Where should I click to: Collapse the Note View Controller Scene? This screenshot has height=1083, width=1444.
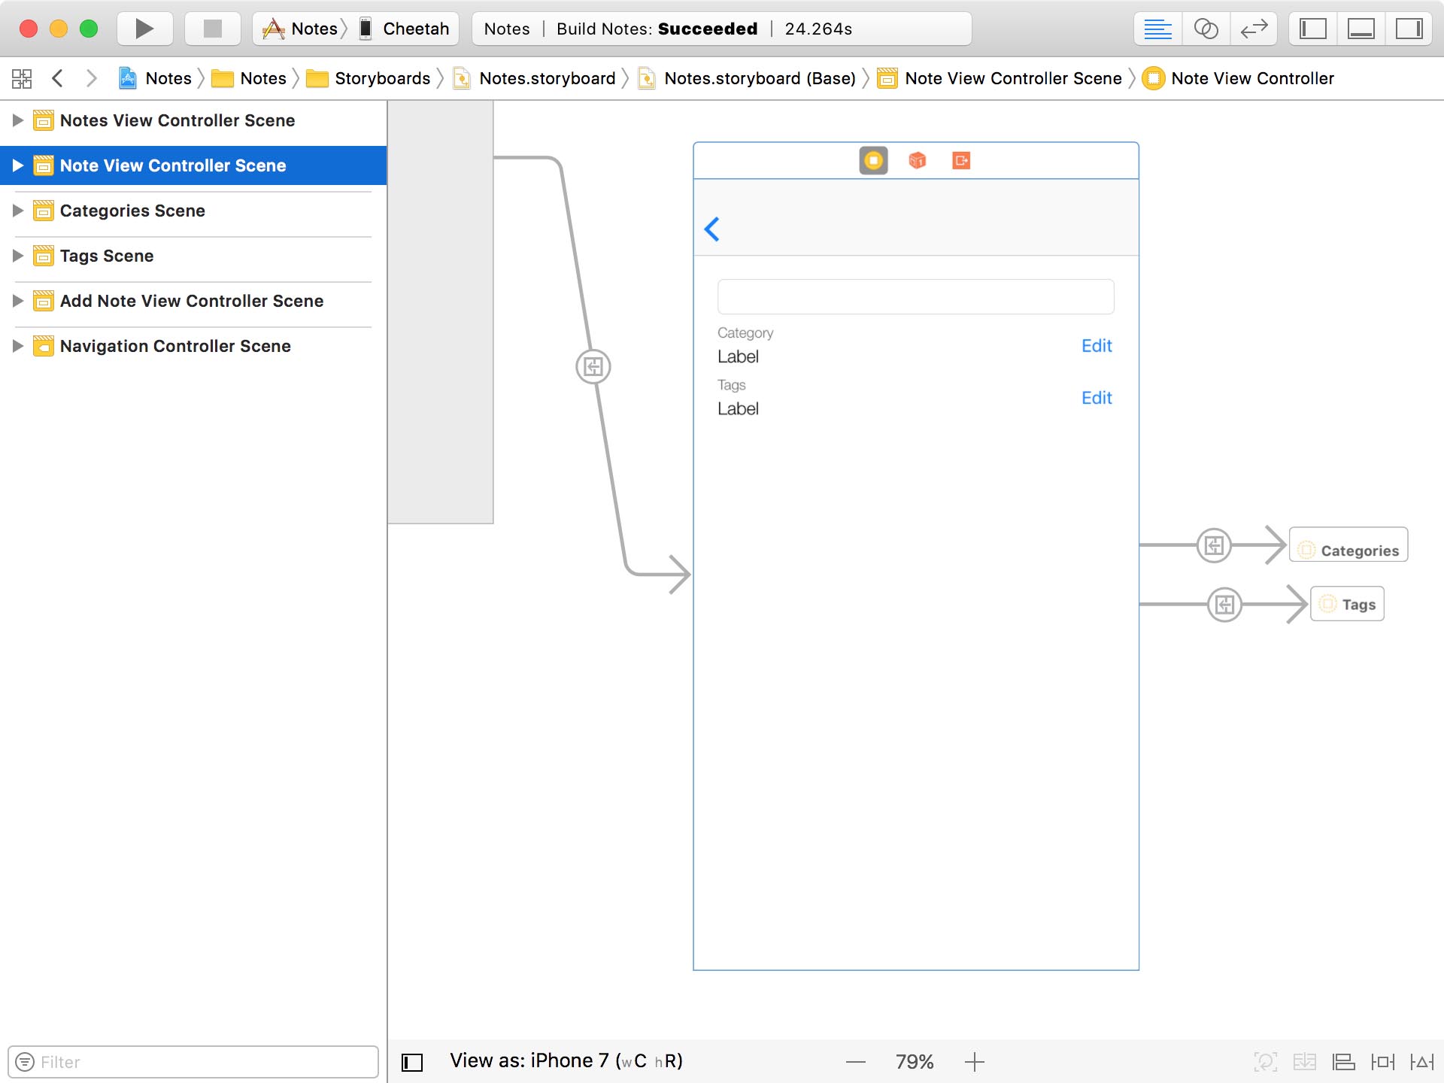[x=18, y=165]
